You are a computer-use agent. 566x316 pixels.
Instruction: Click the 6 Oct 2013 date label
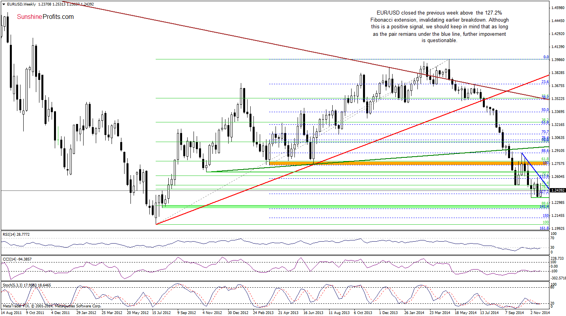click(x=363, y=312)
